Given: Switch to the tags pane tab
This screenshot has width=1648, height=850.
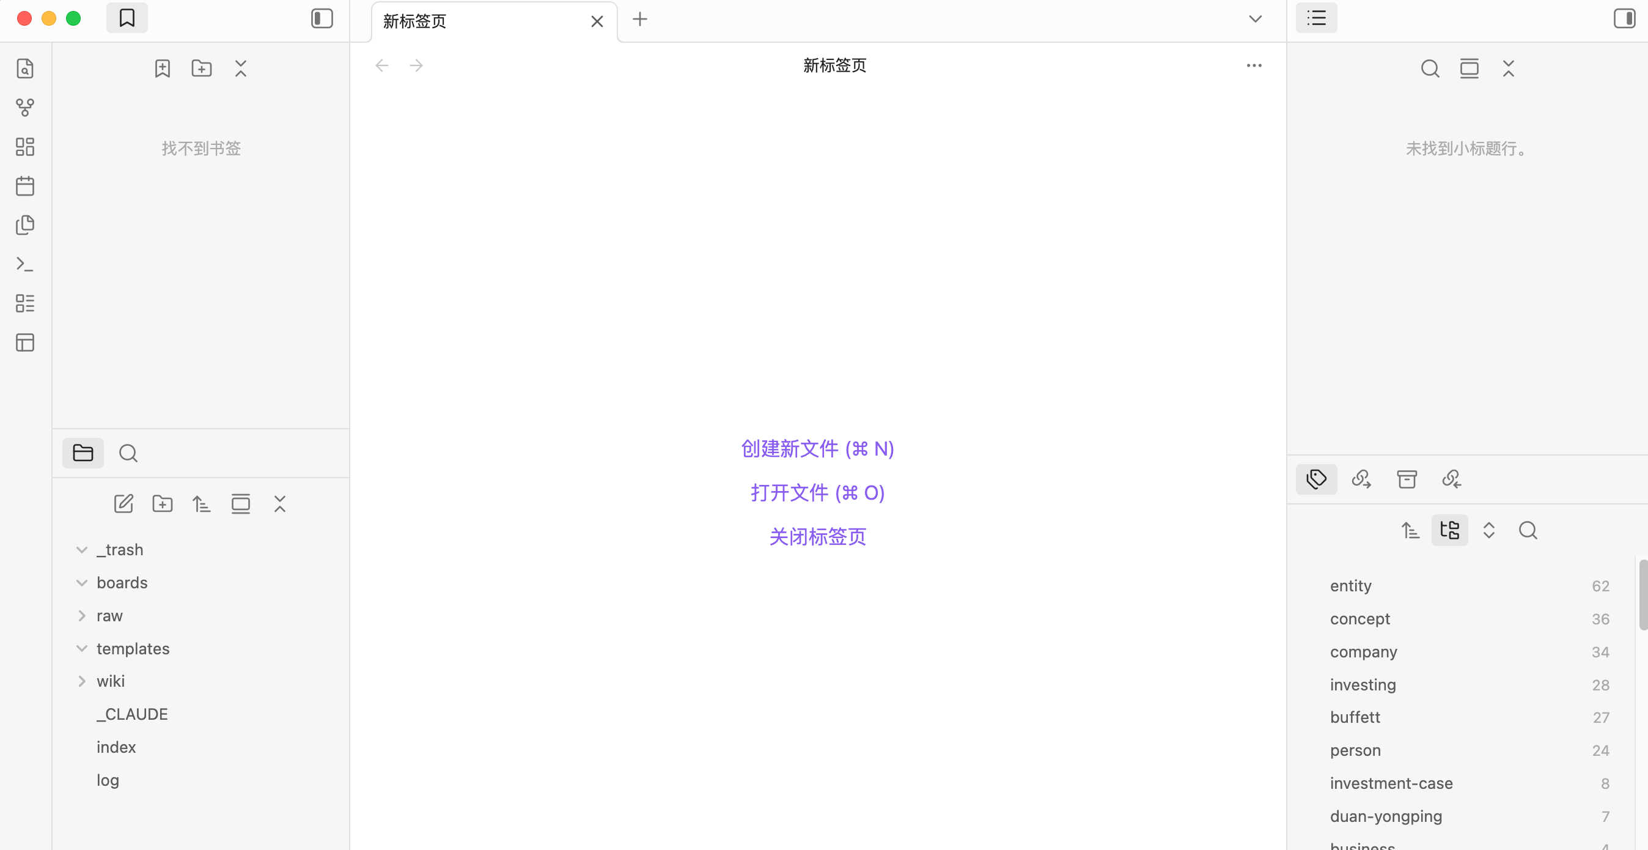Looking at the screenshot, I should [1316, 479].
